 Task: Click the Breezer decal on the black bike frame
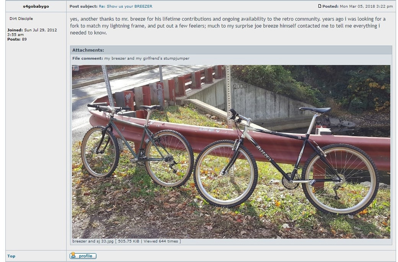point(264,153)
